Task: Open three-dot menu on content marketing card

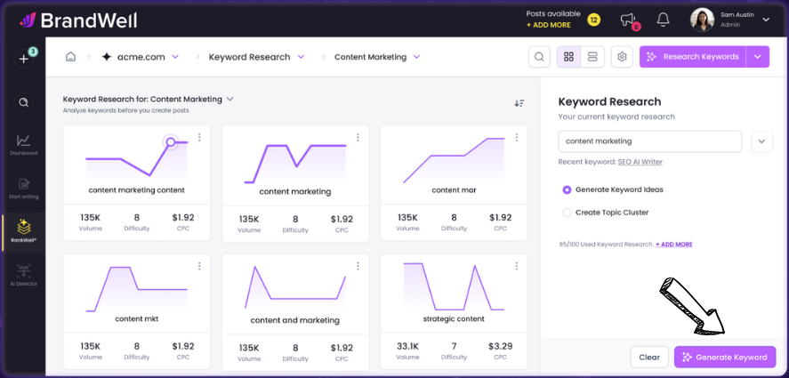Action: click(358, 138)
